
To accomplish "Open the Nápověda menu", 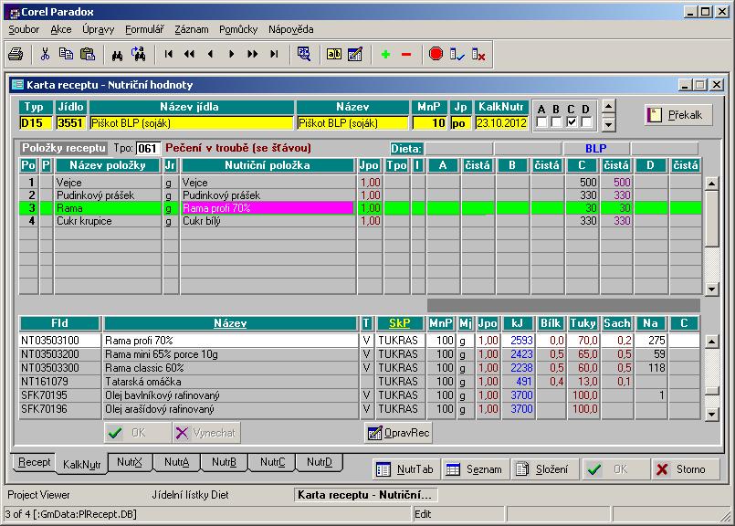I will coord(290,29).
